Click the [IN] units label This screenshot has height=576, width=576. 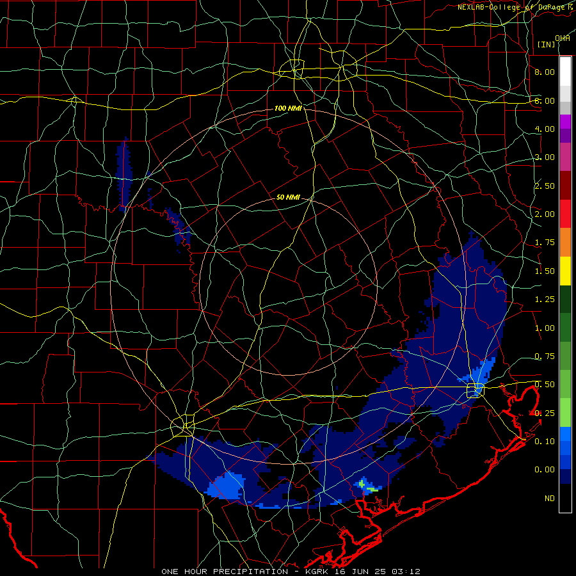547,44
